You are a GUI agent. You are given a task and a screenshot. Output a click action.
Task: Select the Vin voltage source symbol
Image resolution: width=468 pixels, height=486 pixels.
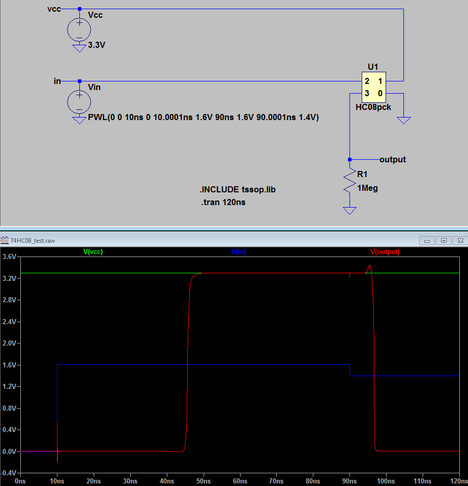79,102
